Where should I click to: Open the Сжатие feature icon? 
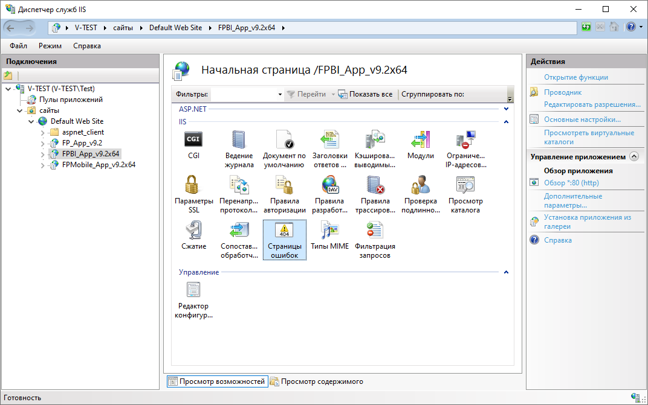pyautogui.click(x=193, y=230)
